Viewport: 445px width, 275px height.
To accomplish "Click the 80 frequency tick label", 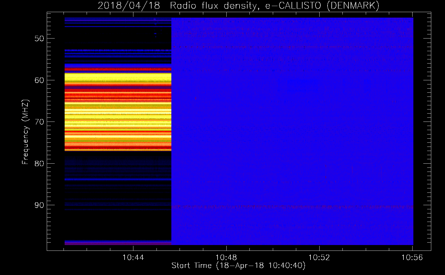I will click(x=39, y=164).
